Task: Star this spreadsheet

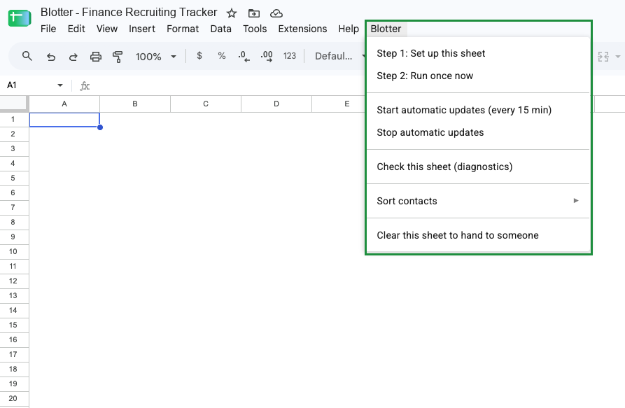Action: (x=232, y=13)
